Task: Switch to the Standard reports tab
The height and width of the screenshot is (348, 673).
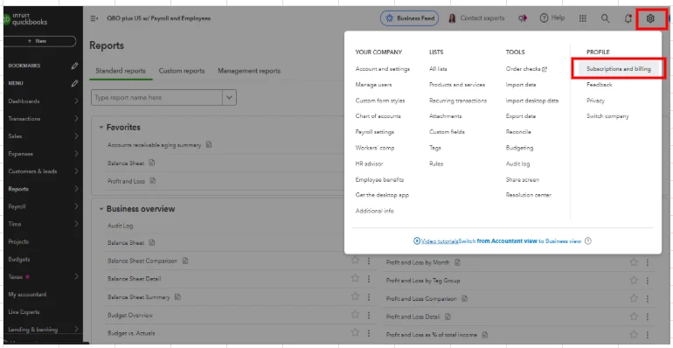Action: pyautogui.click(x=121, y=71)
